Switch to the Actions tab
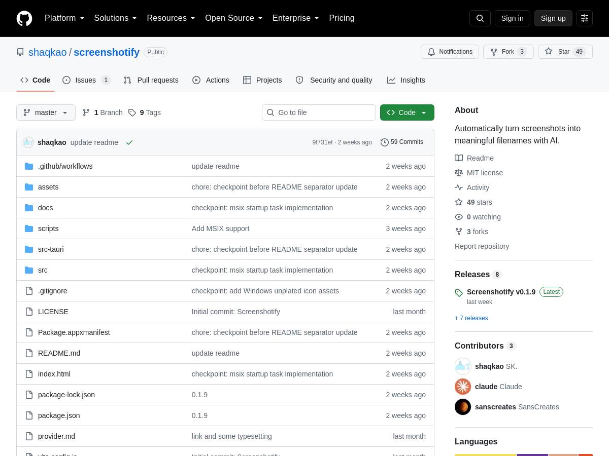The height and width of the screenshot is (456, 609). point(211,80)
